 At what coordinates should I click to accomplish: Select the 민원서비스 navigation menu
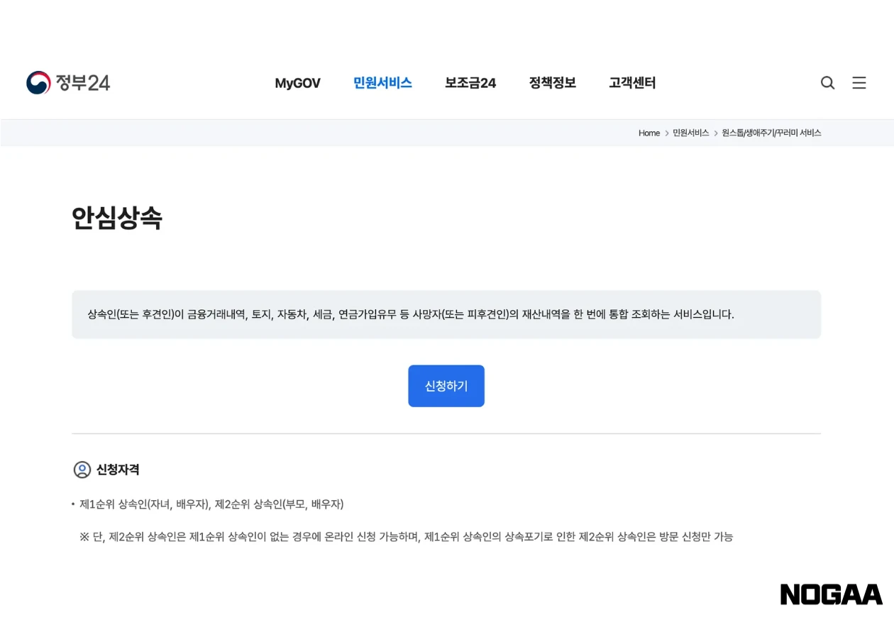382,83
